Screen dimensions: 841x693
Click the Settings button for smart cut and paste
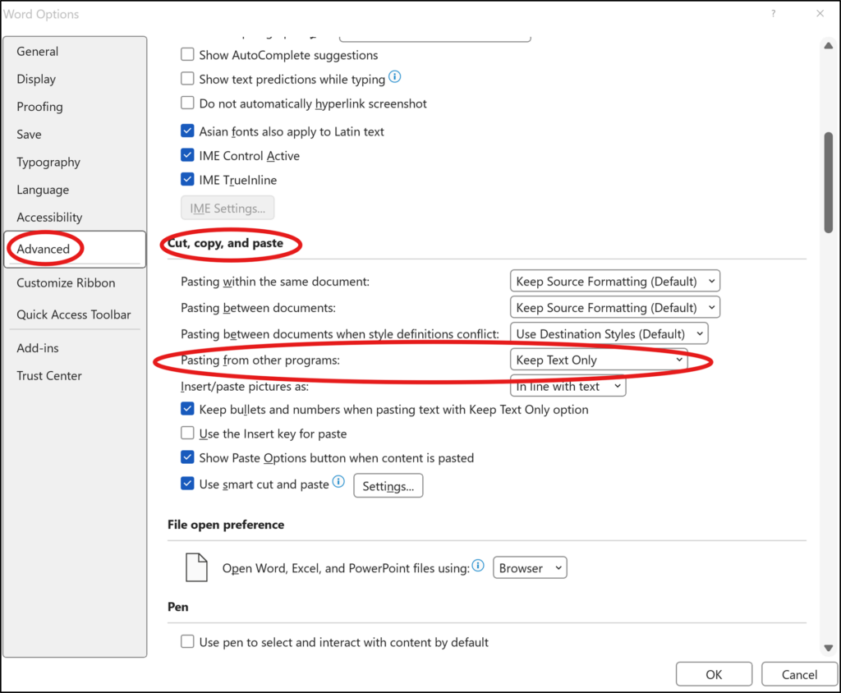[388, 485]
